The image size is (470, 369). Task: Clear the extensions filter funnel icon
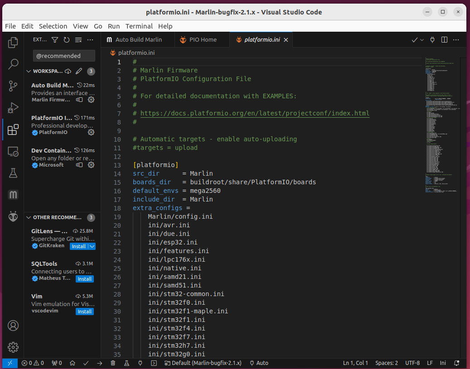tap(54, 40)
